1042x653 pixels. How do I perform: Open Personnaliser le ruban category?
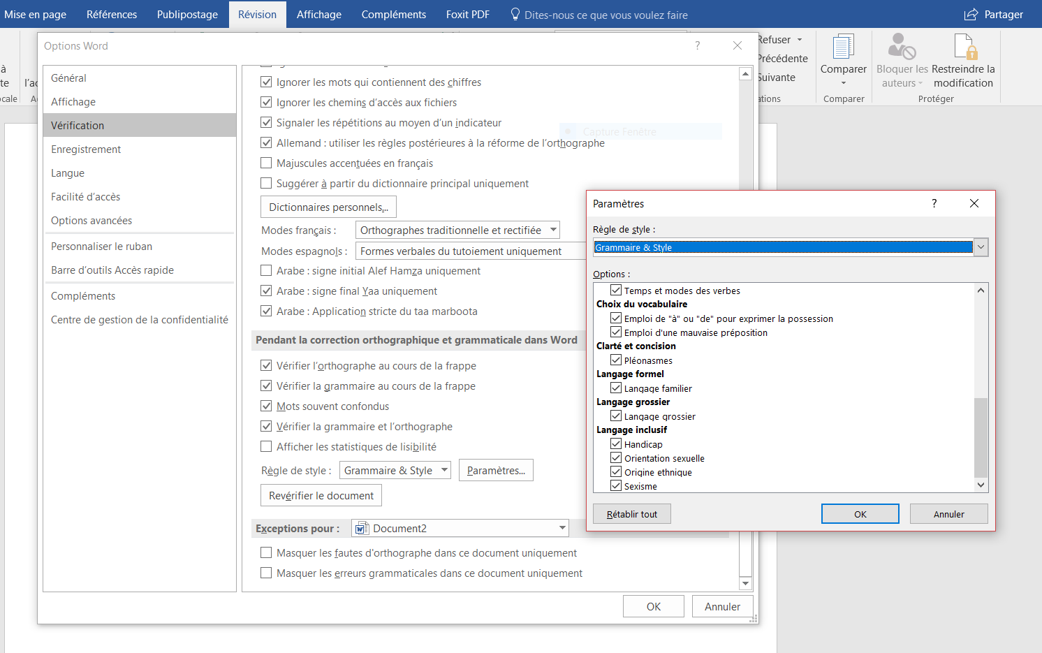point(140,247)
